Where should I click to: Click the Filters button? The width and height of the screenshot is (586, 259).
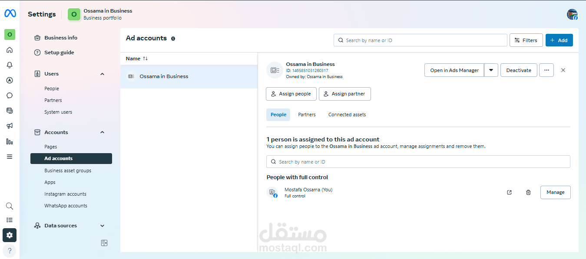point(526,40)
